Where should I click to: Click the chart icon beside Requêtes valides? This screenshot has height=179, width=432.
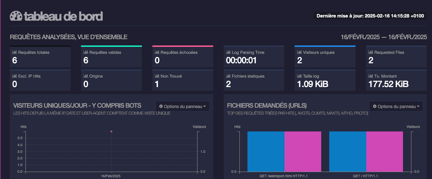click(x=86, y=52)
